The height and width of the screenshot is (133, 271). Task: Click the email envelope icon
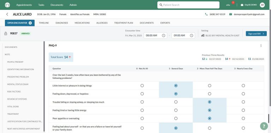230,14
